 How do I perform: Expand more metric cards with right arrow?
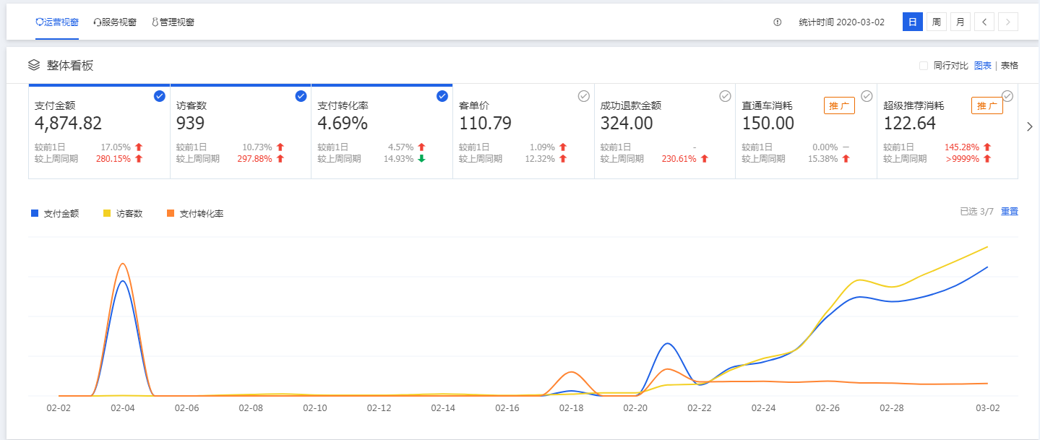[x=1030, y=126]
